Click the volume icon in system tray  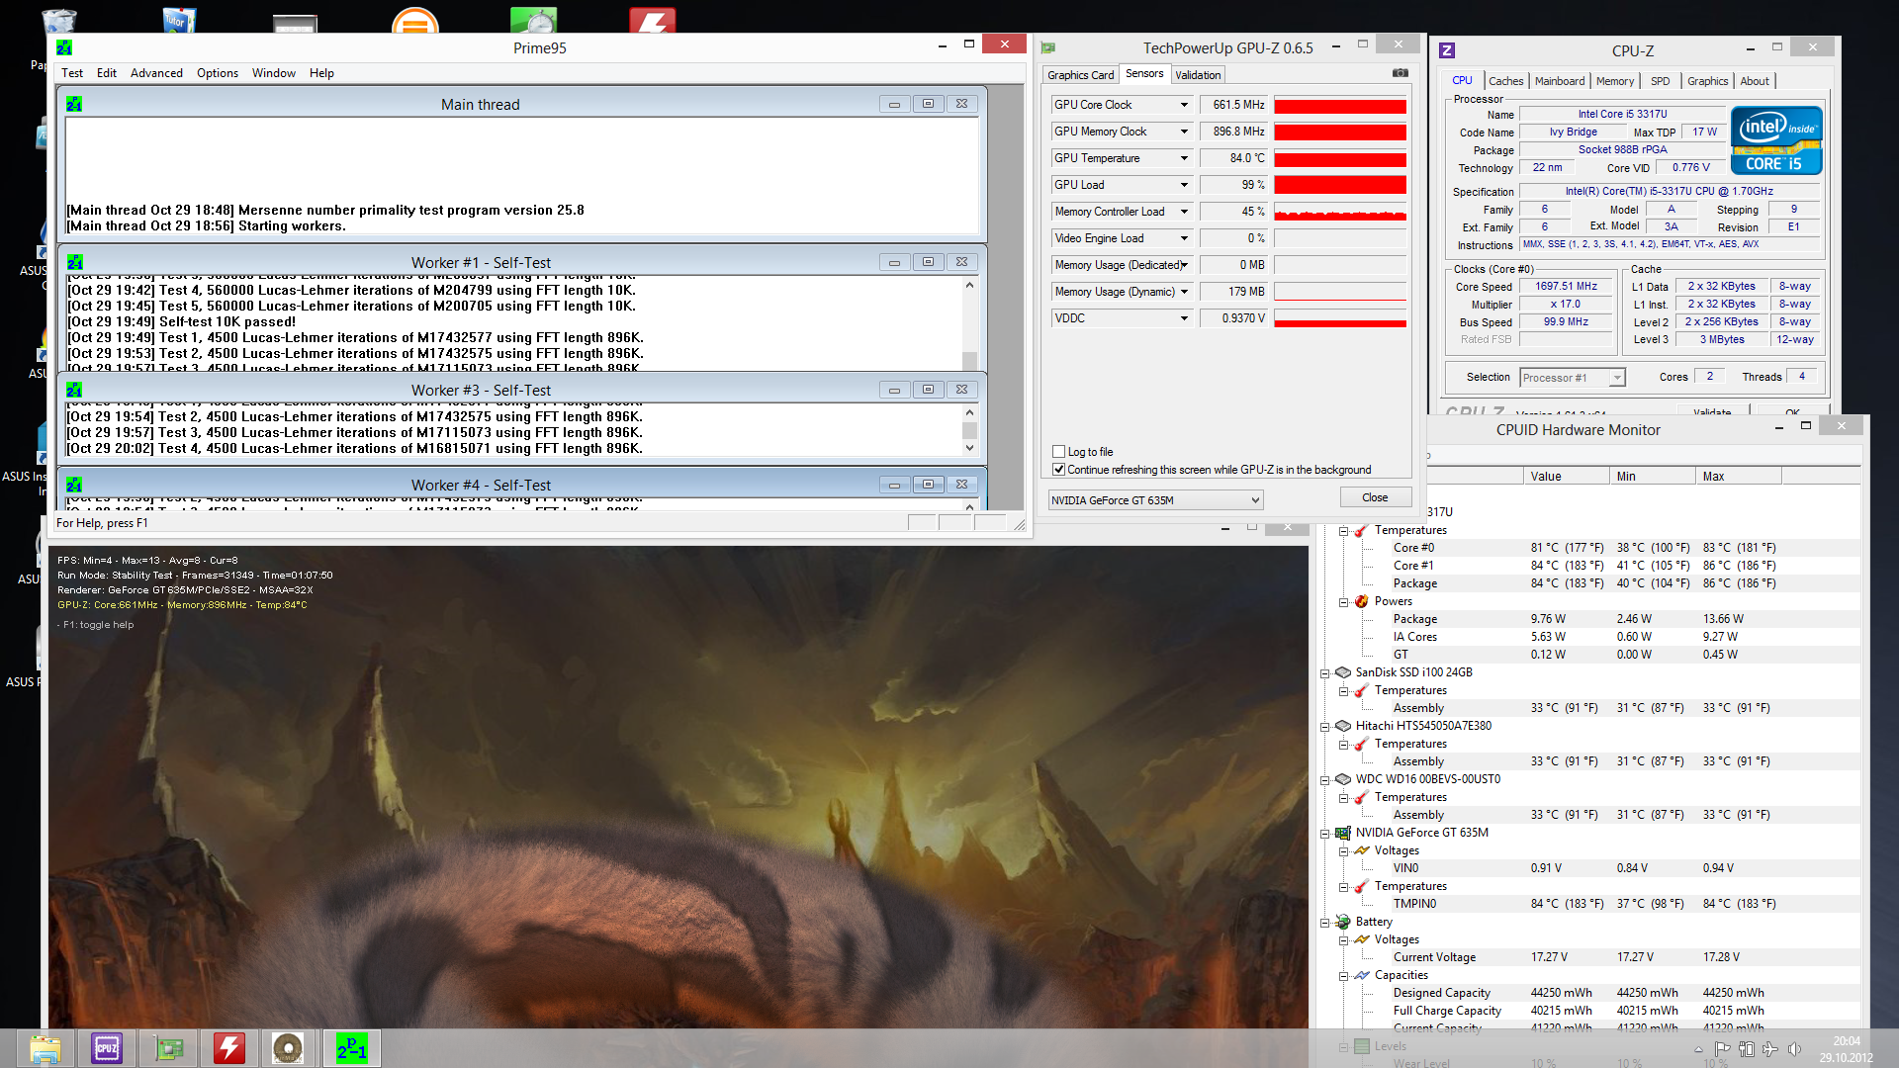click(1794, 1049)
